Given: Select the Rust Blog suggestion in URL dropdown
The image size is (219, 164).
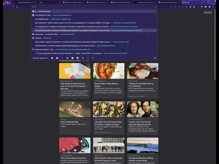Looking at the screenshot, I should pyautogui.click(x=94, y=15).
